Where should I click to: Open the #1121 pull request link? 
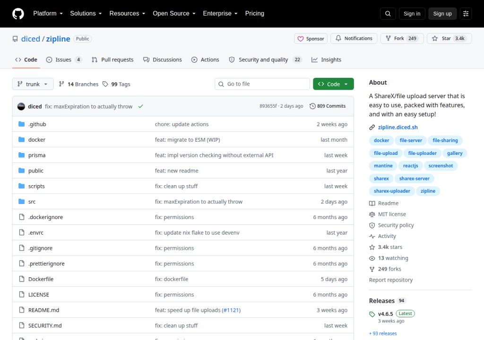231,310
